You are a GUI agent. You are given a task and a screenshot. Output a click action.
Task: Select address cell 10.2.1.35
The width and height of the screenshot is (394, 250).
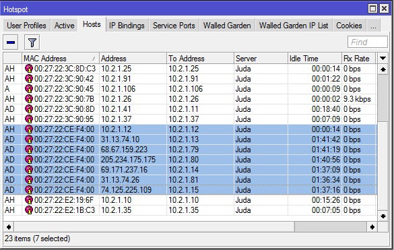[116, 210]
